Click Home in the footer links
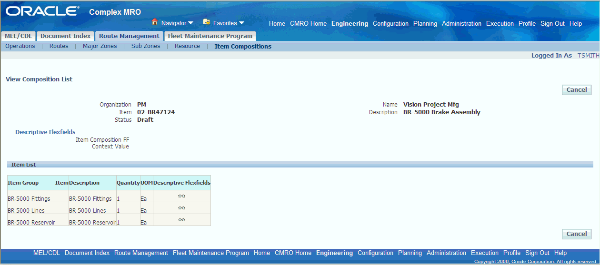Image resolution: width=600 pixels, height=265 pixels. click(x=262, y=253)
